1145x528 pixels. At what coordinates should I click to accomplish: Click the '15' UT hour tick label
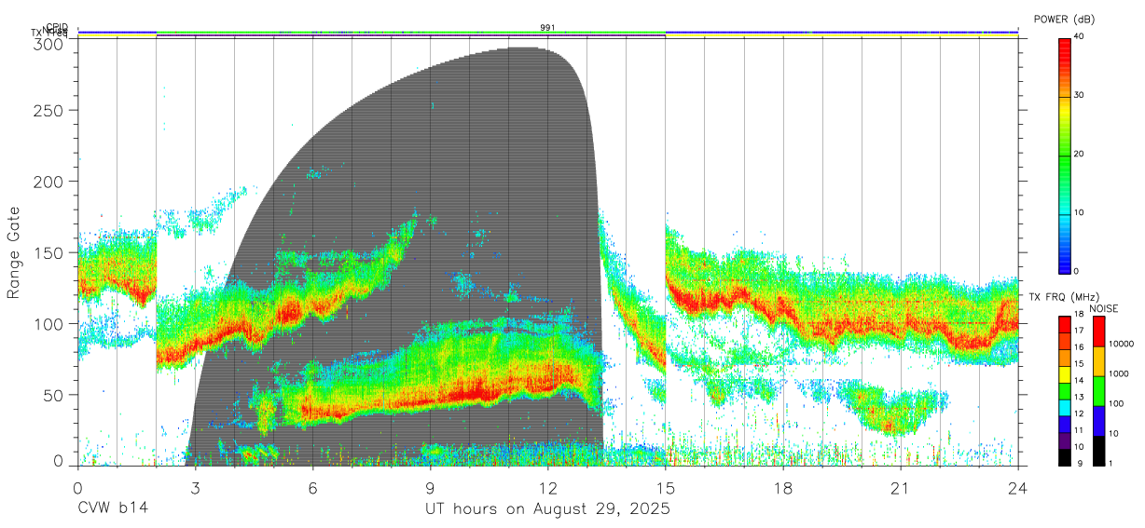pyautogui.click(x=666, y=488)
